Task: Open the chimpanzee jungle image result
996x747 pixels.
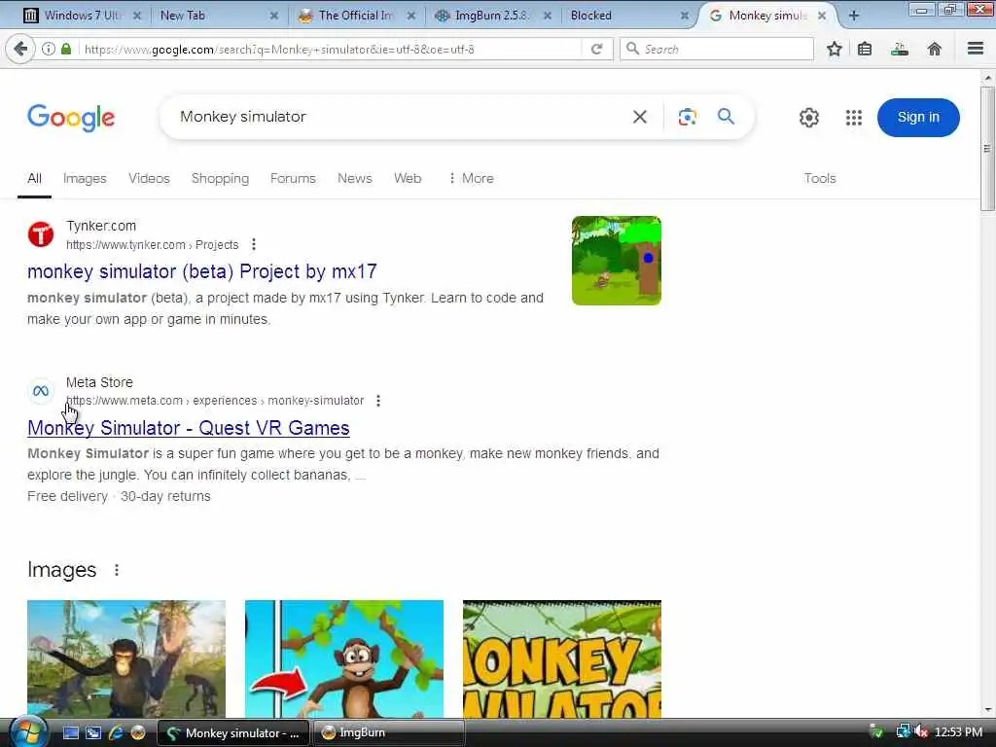Action: [126, 658]
